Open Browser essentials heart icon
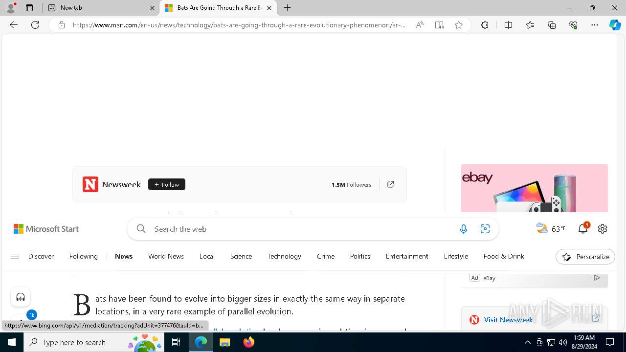Image resolution: width=626 pixels, height=352 pixels. (573, 25)
